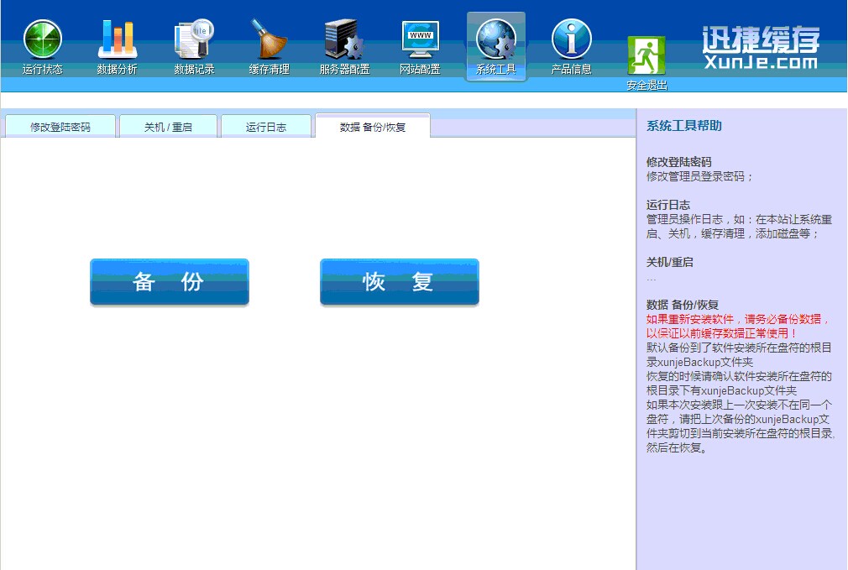Click the 关机/重启 help heading
The width and height of the screenshot is (848, 570).
coord(669,262)
